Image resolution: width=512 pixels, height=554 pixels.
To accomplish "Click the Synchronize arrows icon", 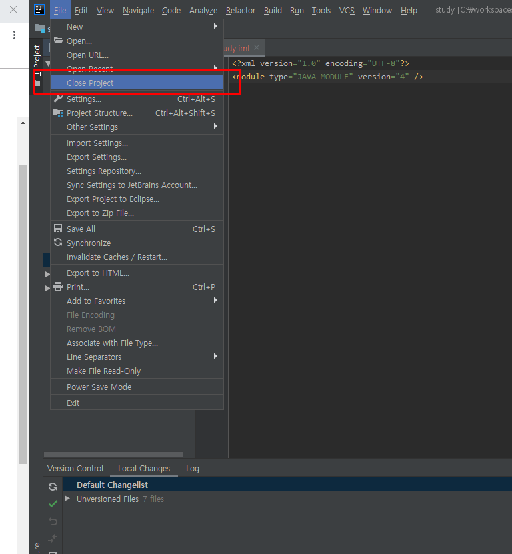I will point(58,243).
